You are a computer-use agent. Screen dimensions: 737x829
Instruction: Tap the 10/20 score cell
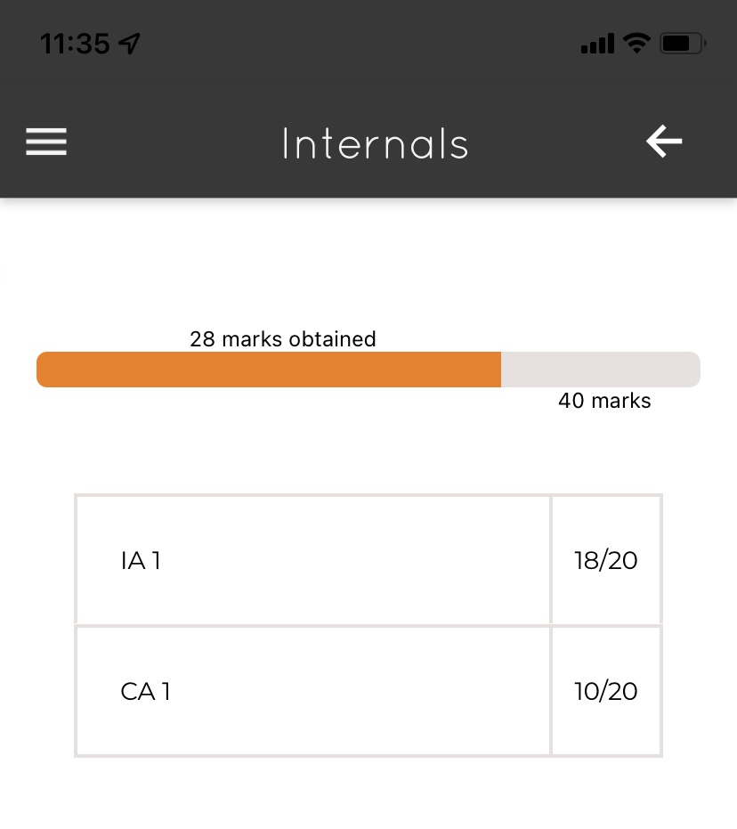click(606, 692)
